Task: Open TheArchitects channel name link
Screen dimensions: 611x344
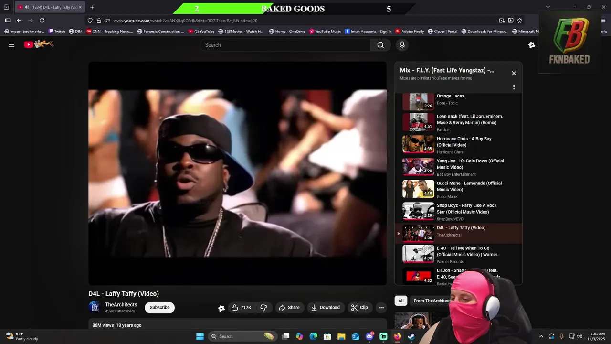Action: 121,305
